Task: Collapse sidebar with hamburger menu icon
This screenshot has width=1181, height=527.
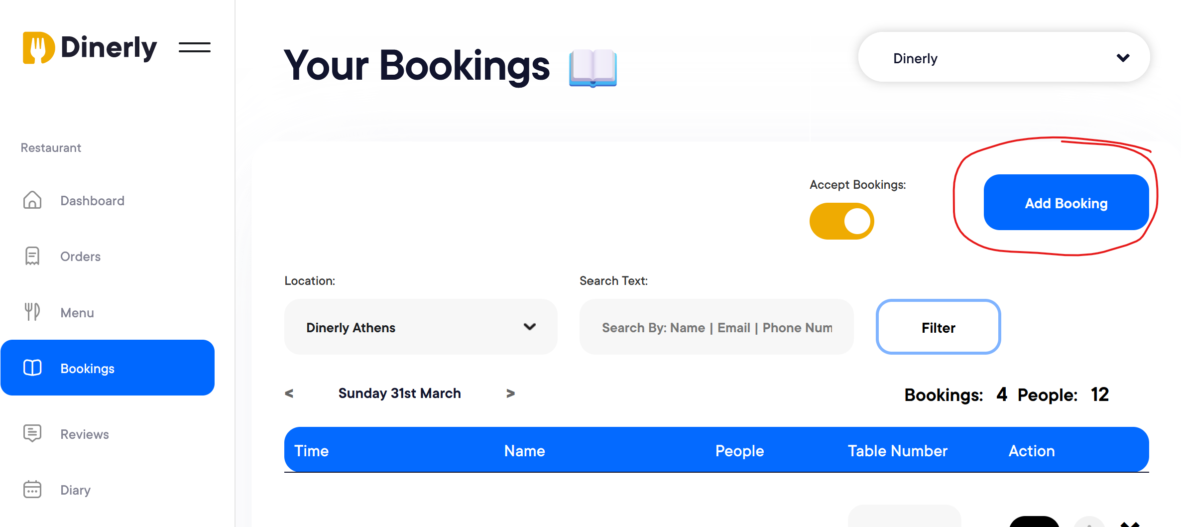Action: click(195, 47)
